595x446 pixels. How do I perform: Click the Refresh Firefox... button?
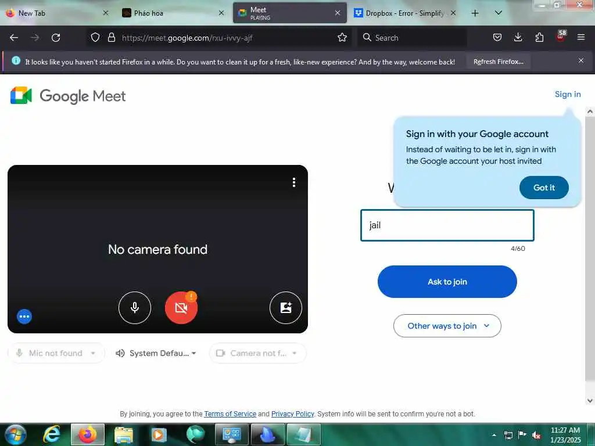click(x=498, y=62)
